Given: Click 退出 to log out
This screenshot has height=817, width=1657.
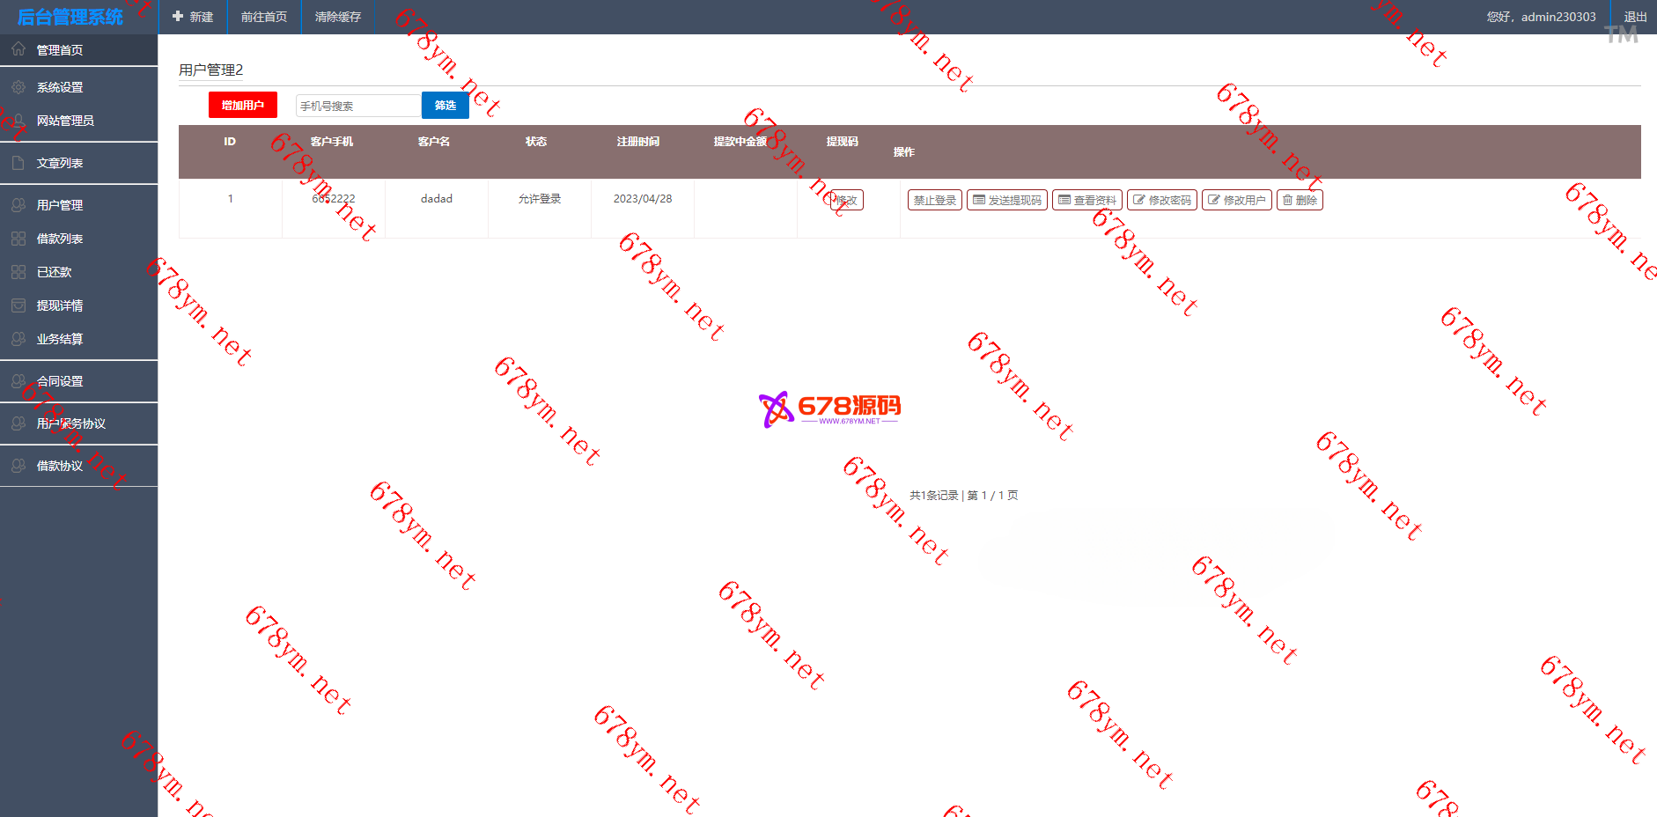Looking at the screenshot, I should coord(1635,17).
